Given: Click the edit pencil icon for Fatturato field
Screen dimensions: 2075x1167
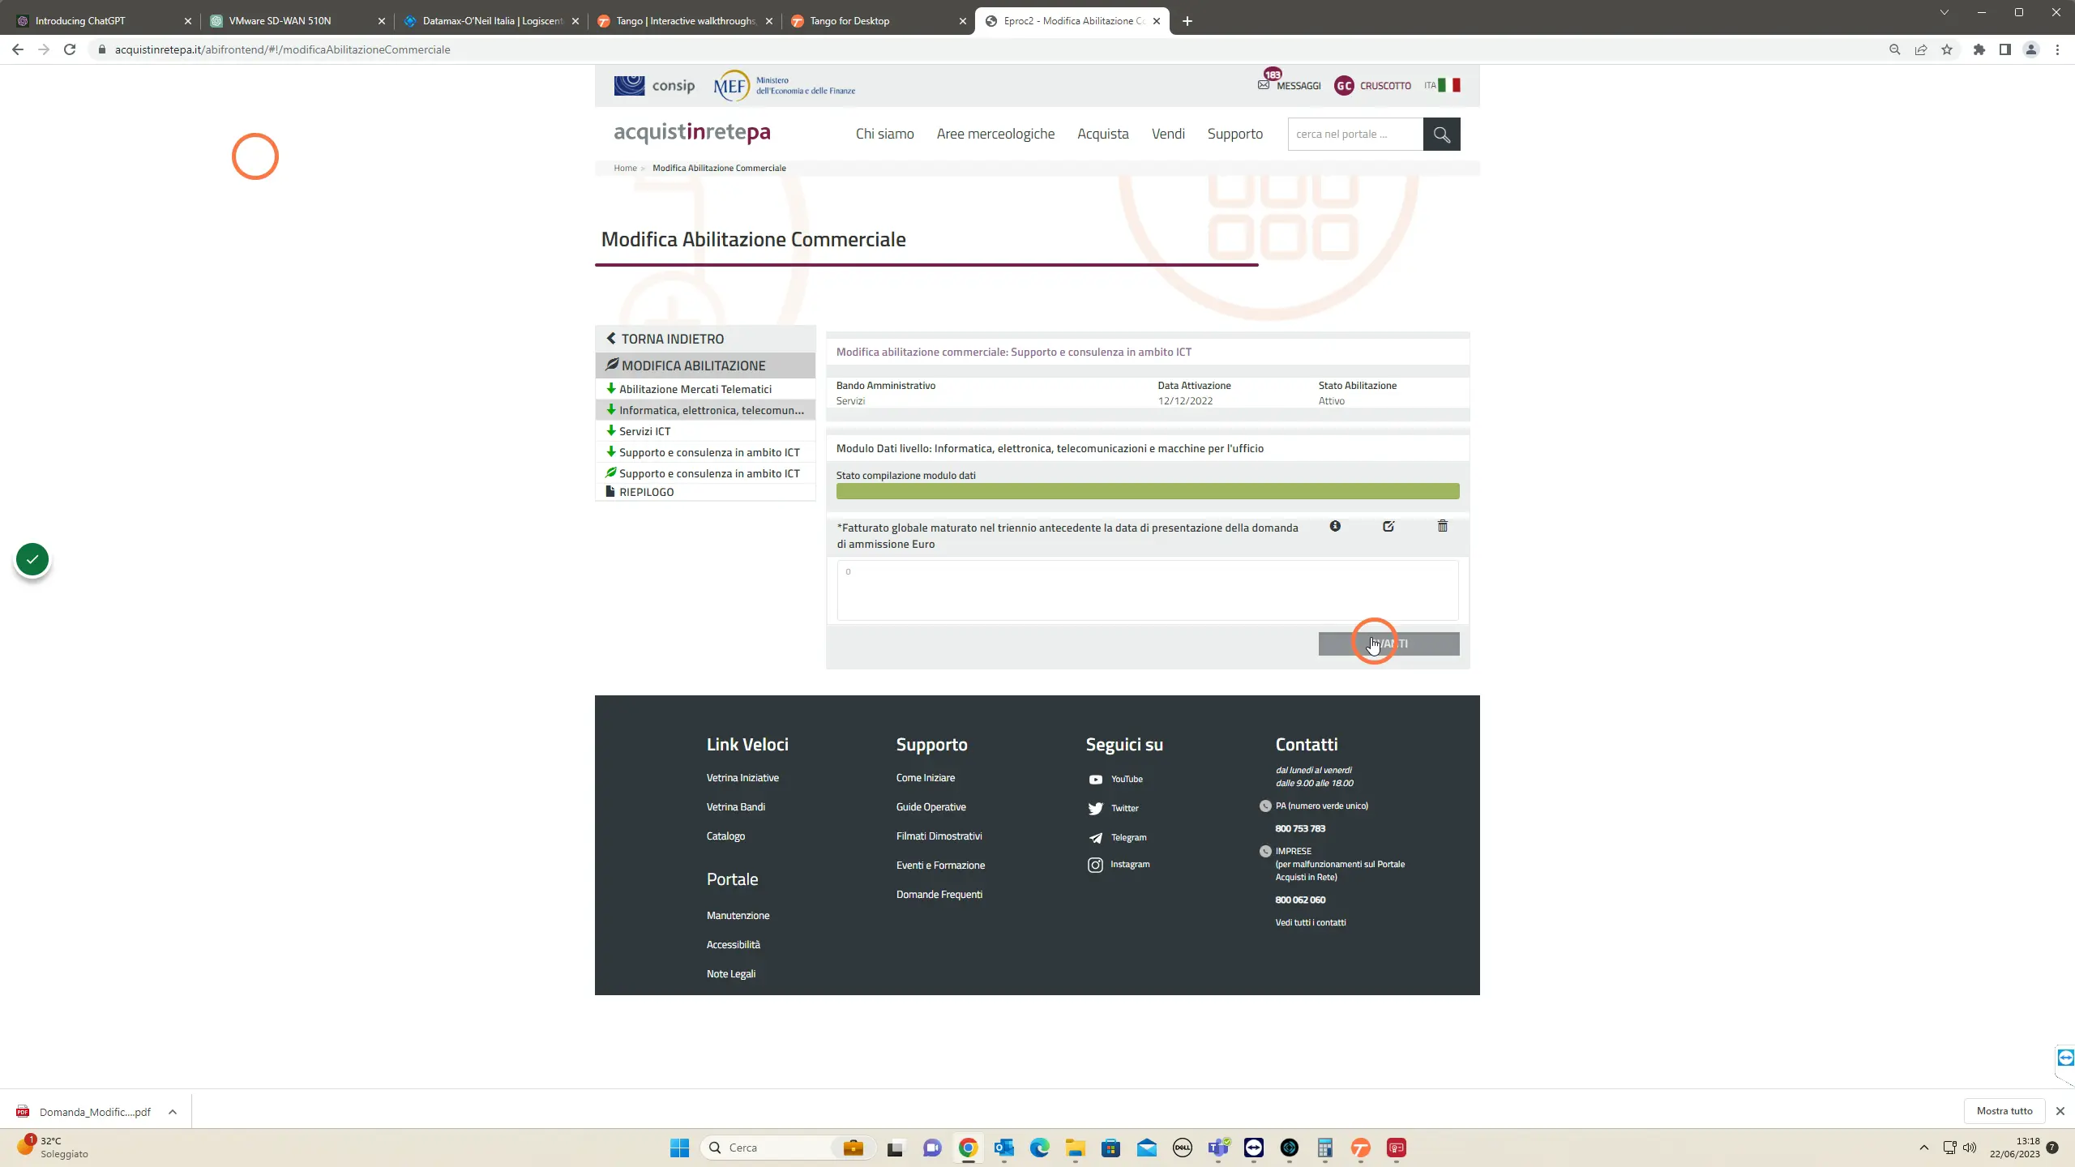Looking at the screenshot, I should [1388, 526].
